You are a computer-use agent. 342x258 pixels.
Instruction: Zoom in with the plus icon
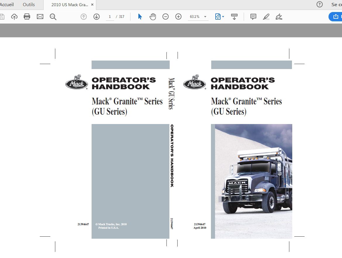pyautogui.click(x=178, y=17)
